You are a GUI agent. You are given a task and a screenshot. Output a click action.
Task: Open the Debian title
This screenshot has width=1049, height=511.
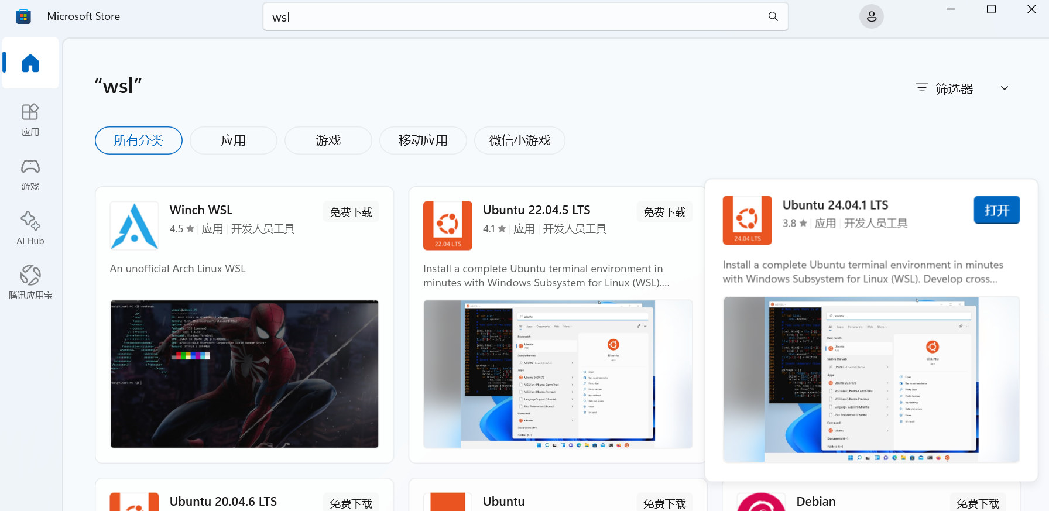coord(816,502)
